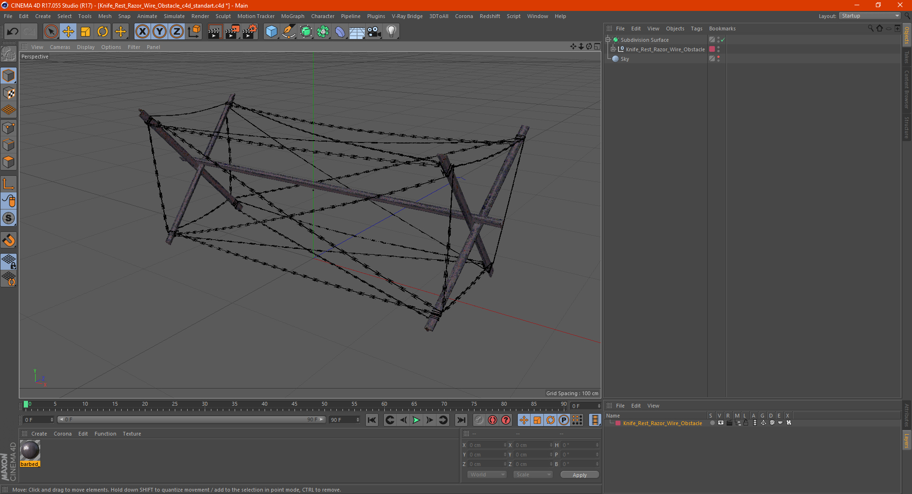Toggle Autokeying button

click(493, 420)
